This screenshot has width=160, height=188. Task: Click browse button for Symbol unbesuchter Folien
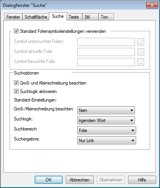pyautogui.click(x=141, y=42)
